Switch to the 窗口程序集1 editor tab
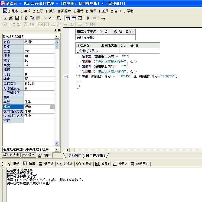The image size is (202, 202). click(x=96, y=156)
